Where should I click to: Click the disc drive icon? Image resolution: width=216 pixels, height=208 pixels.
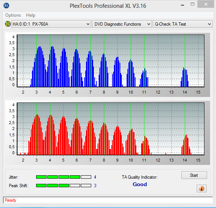[x=8, y=24]
